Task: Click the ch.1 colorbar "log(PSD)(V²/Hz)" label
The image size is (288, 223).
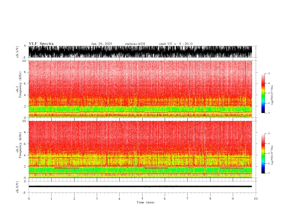Action: (x=272, y=95)
